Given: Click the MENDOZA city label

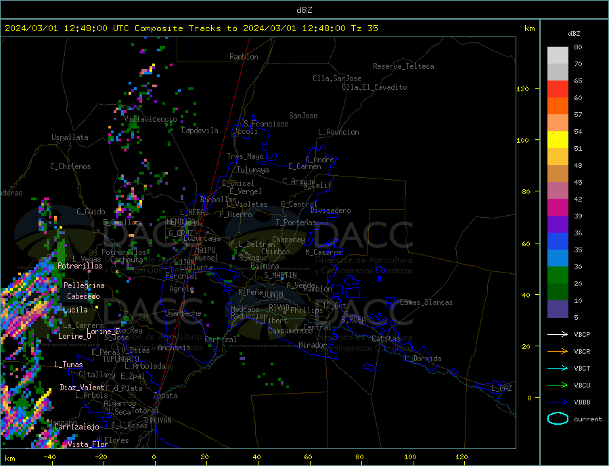Looking at the screenshot, I should pyautogui.click(x=181, y=222).
